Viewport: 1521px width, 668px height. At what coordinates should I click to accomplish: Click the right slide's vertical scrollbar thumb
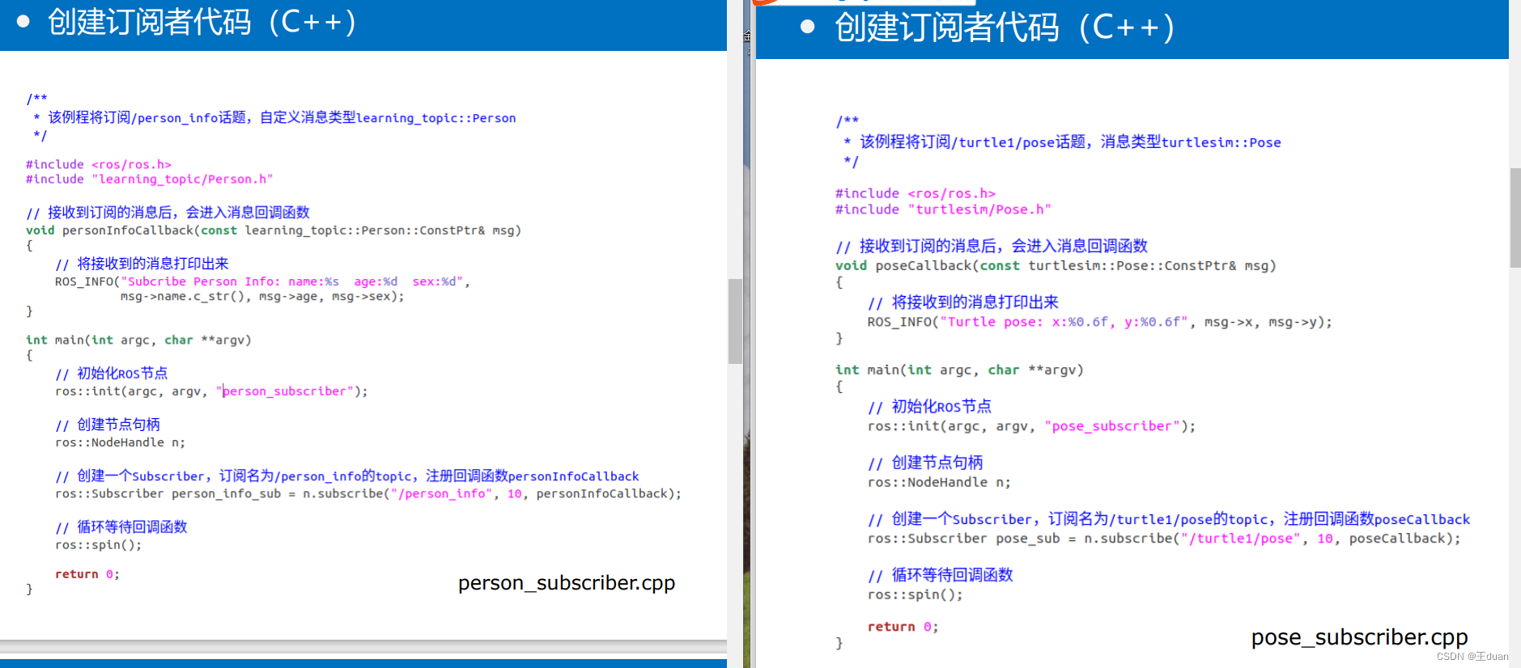(x=1515, y=218)
